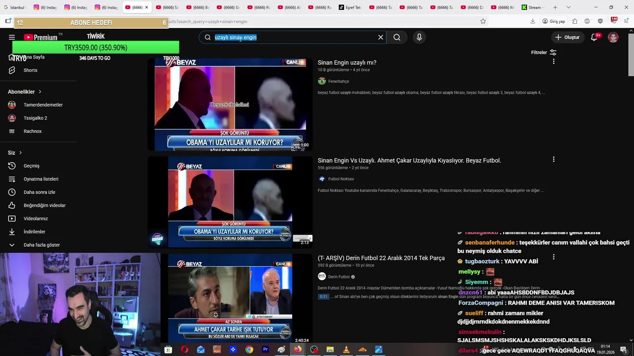Screen dimensions: 634x356
Task: Click inside the YouTube search field
Action: [292, 37]
